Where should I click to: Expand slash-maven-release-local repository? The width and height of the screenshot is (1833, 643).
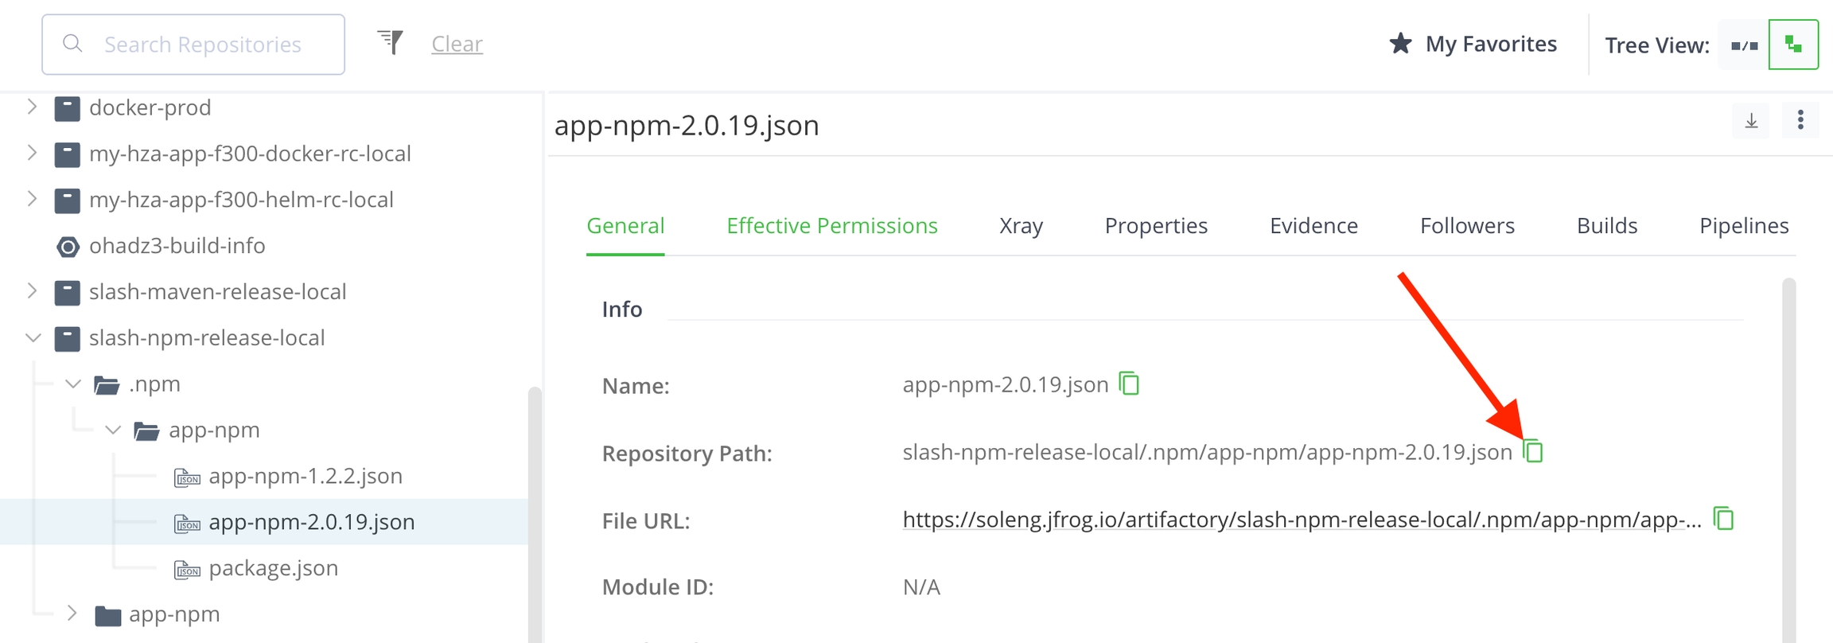(x=32, y=291)
